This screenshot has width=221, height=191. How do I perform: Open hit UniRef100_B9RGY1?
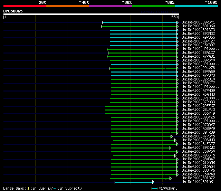[198, 22]
